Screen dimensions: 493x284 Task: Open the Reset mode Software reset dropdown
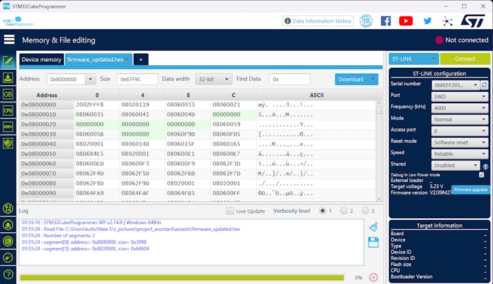460,142
